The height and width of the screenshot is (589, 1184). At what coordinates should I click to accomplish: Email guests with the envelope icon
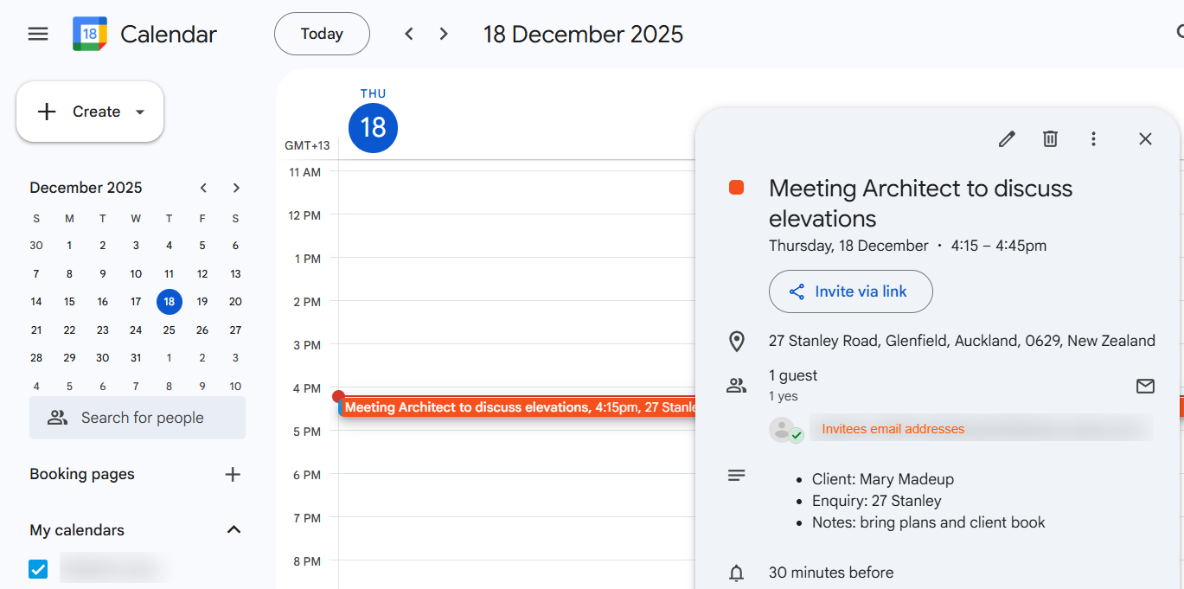pyautogui.click(x=1145, y=386)
